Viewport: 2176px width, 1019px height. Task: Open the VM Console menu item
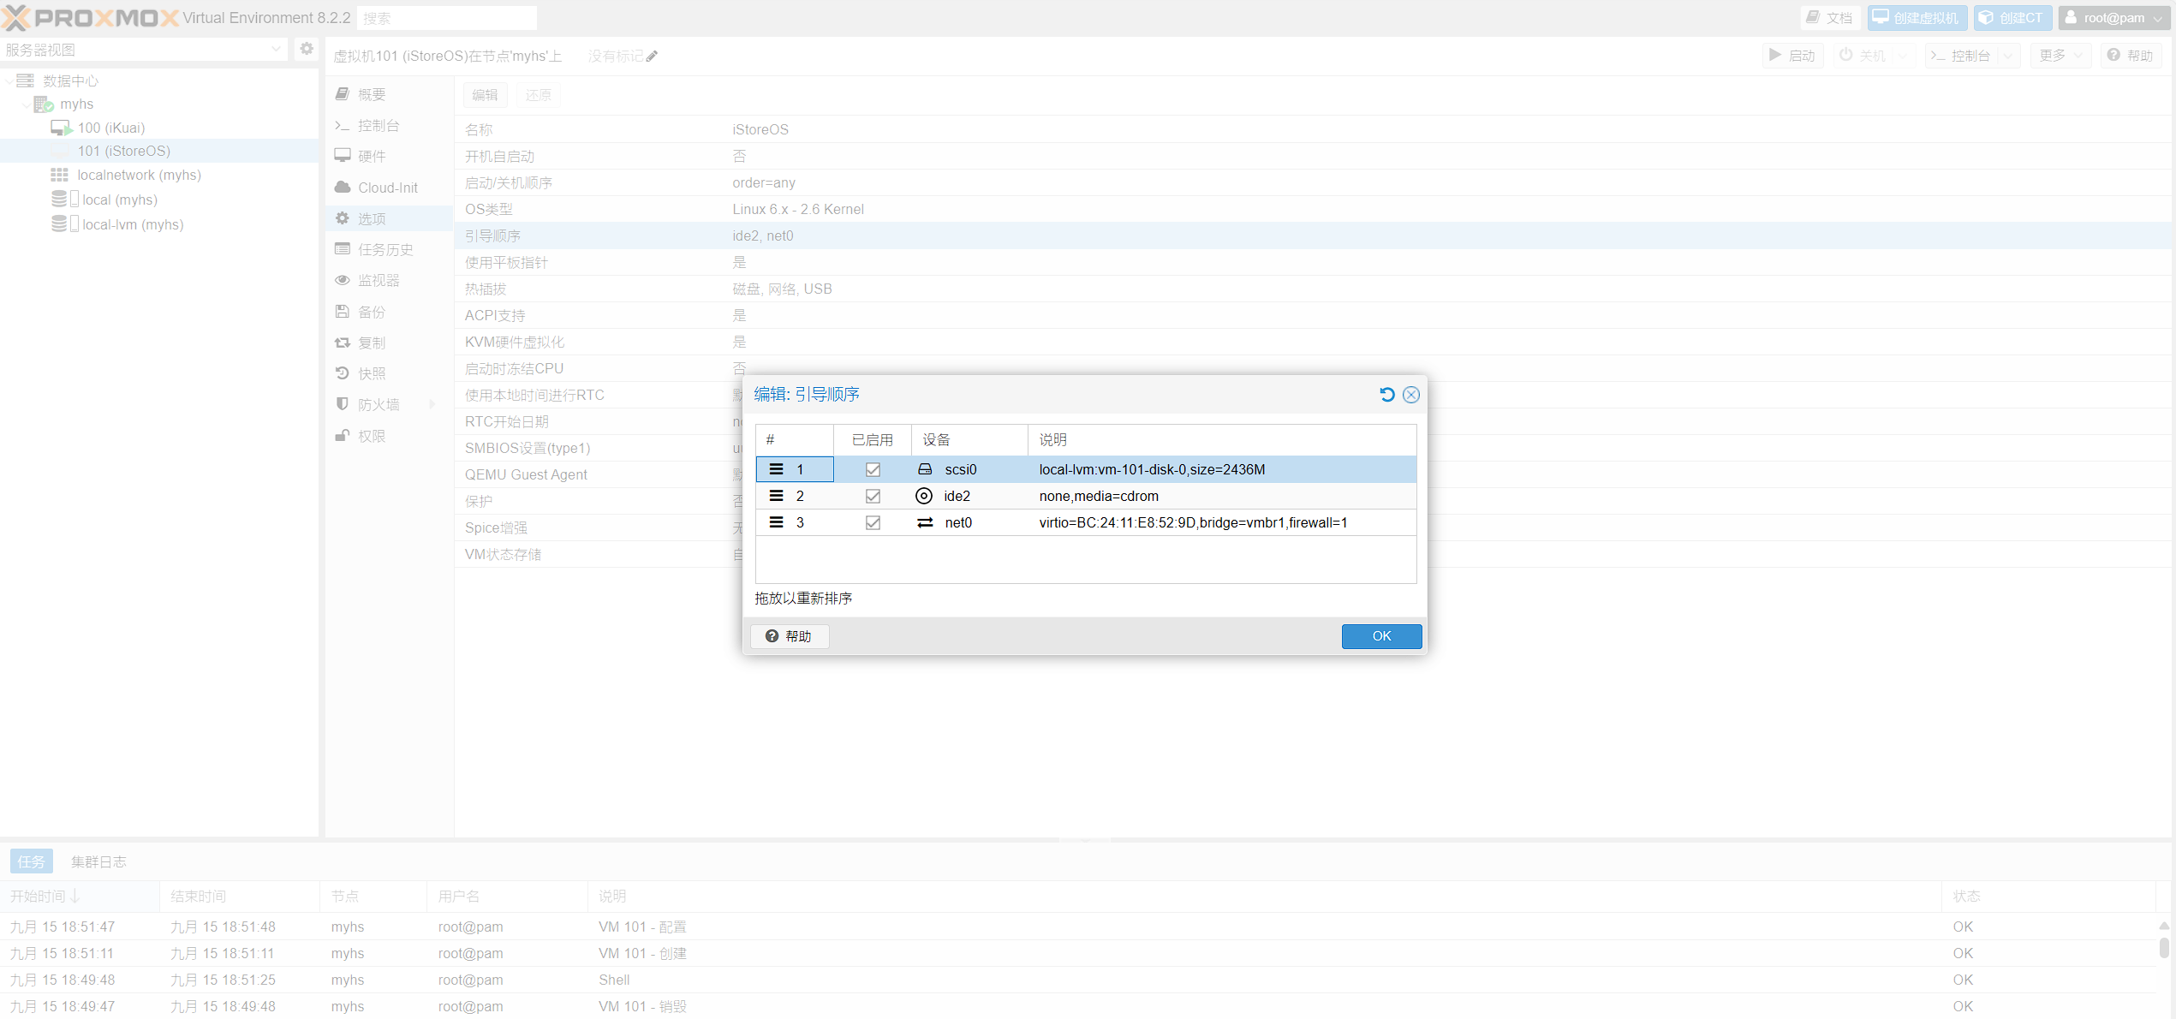pos(389,125)
